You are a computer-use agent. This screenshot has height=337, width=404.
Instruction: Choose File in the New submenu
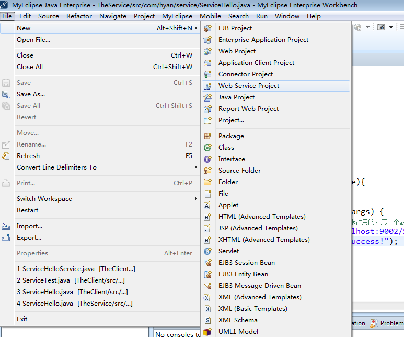[276, 194]
